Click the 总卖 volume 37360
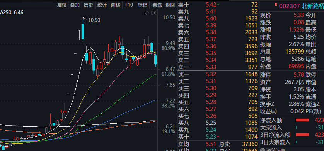The width and height of the screenshot is (324, 151). (x=249, y=144)
